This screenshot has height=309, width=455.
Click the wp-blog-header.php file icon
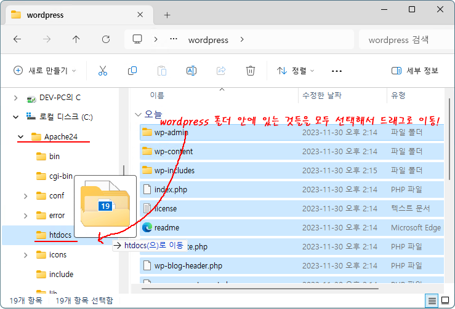[147, 265]
